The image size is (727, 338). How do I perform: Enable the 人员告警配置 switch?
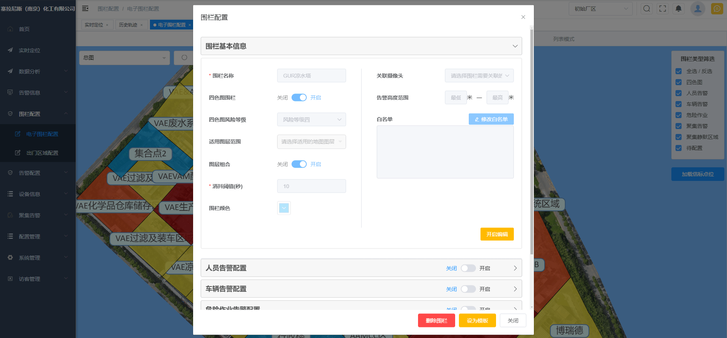[x=468, y=268]
